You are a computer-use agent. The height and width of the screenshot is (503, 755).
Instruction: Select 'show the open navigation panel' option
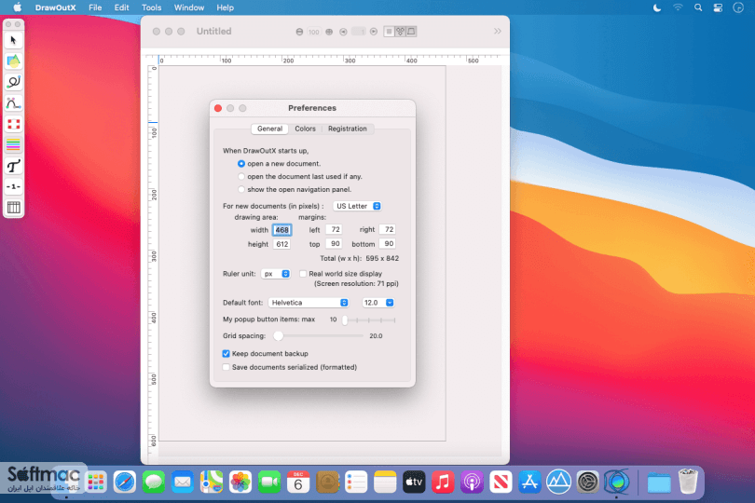click(x=241, y=190)
